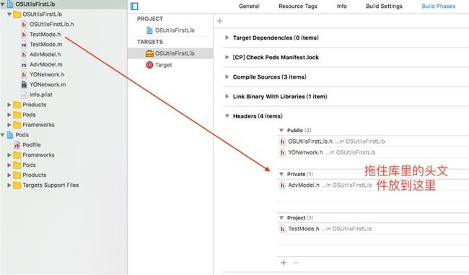Toggle the targets list sidebar icon

point(134,6)
